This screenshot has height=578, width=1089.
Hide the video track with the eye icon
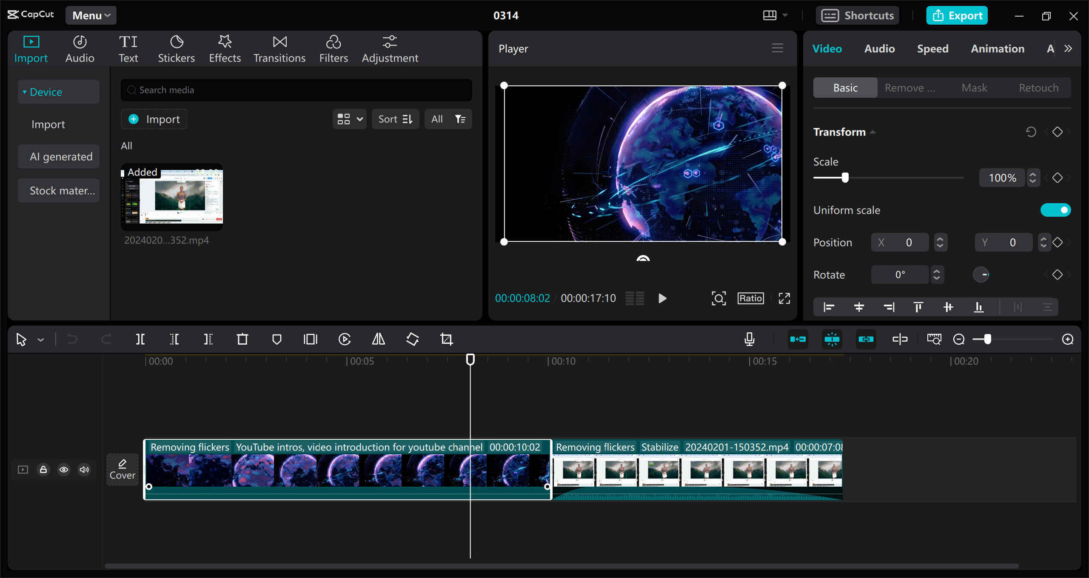(64, 470)
